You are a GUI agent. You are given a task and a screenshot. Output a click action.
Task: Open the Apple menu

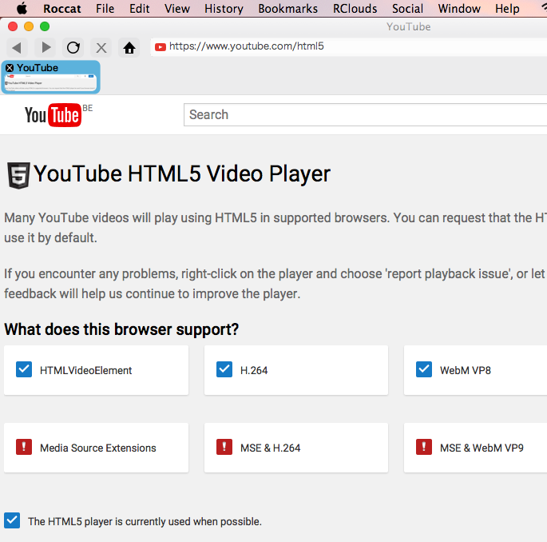(22, 8)
